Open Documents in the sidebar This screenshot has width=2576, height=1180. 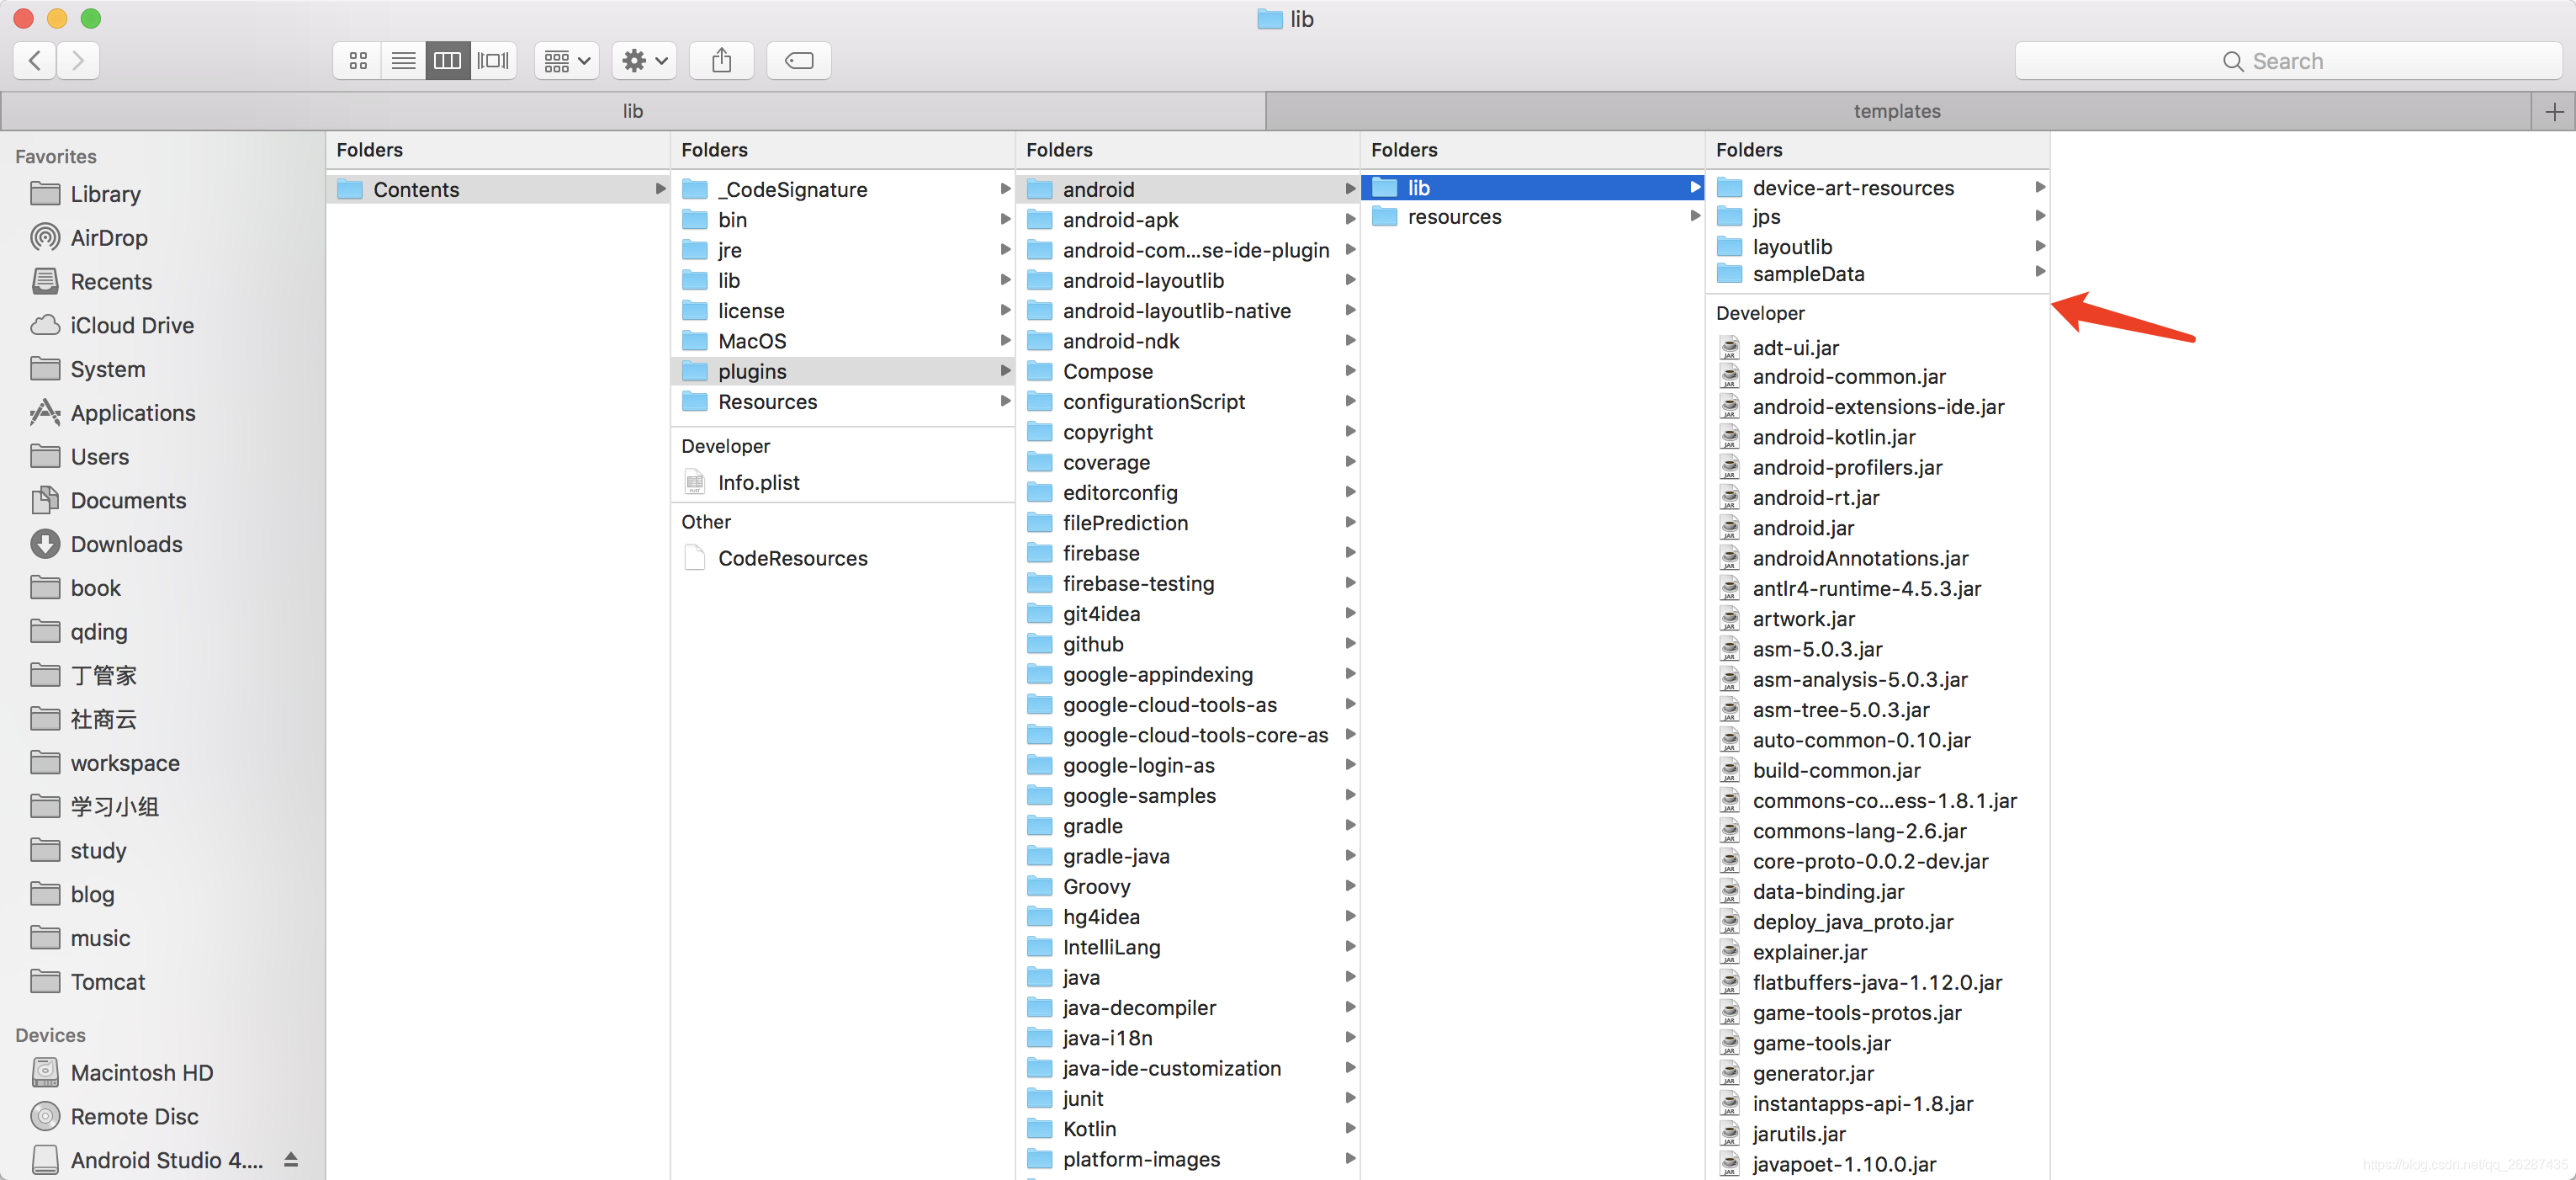point(127,501)
